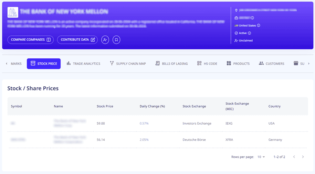Click the Deutsche Börse cell
Screen dimensions: 315x174
click(194, 140)
